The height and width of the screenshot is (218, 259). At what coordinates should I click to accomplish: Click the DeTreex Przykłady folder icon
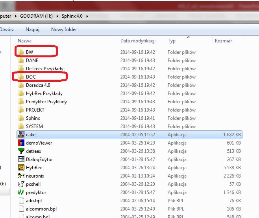click(21, 69)
